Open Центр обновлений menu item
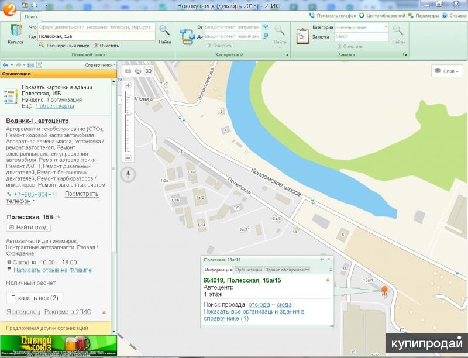 (x=382, y=16)
